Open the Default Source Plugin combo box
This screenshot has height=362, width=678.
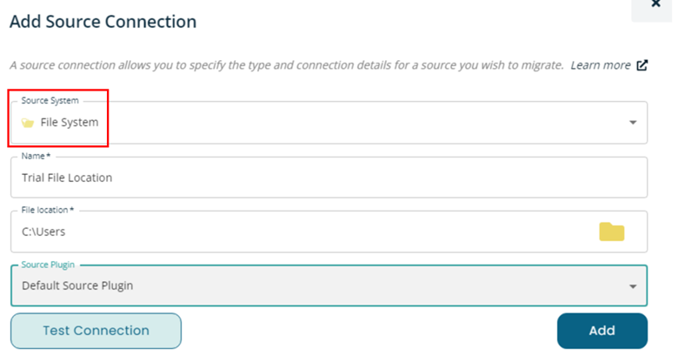(x=329, y=285)
